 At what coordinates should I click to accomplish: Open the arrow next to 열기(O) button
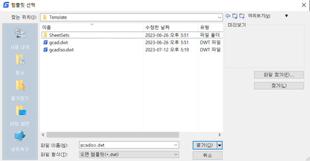click(220, 145)
